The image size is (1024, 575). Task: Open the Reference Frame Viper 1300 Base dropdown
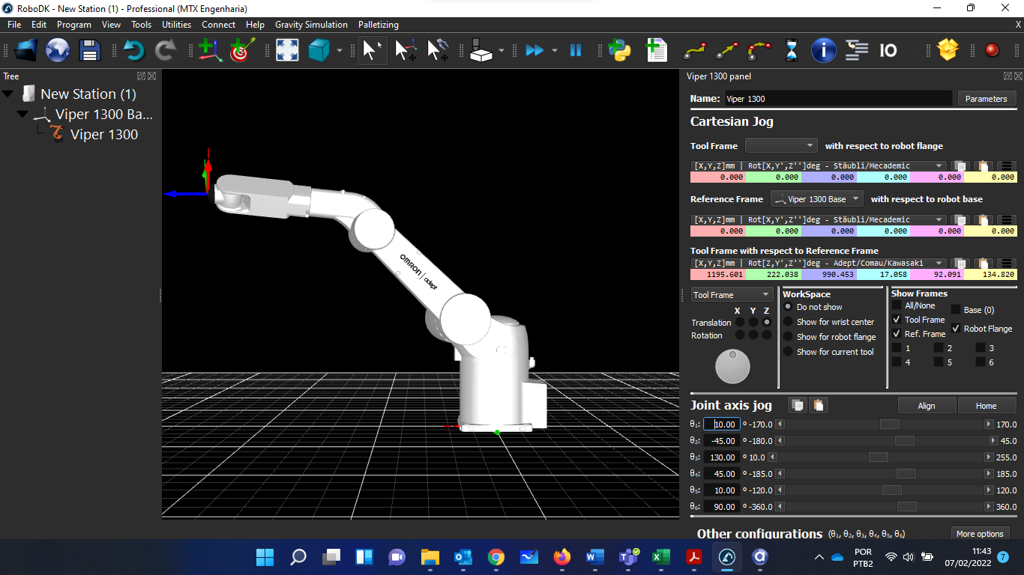coord(816,199)
